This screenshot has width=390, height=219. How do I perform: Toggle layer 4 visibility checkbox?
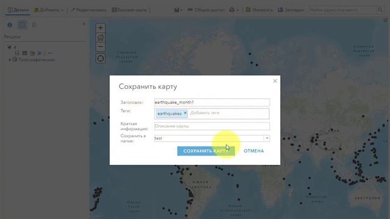click(x=10, y=47)
